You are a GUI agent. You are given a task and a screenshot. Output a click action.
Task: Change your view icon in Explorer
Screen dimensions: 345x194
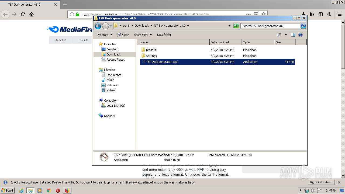pos(279,35)
